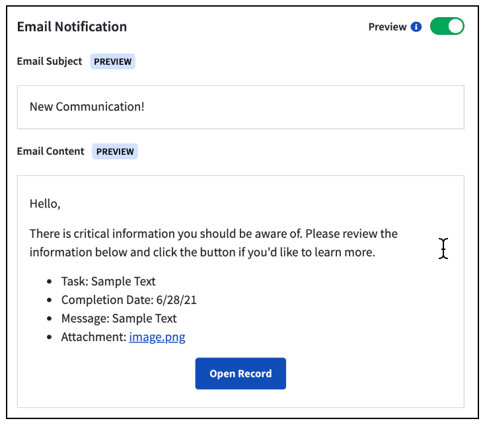Click the Completion Date: 6/28/21 bullet
Image resolution: width=485 pixels, height=427 pixels.
point(129,300)
